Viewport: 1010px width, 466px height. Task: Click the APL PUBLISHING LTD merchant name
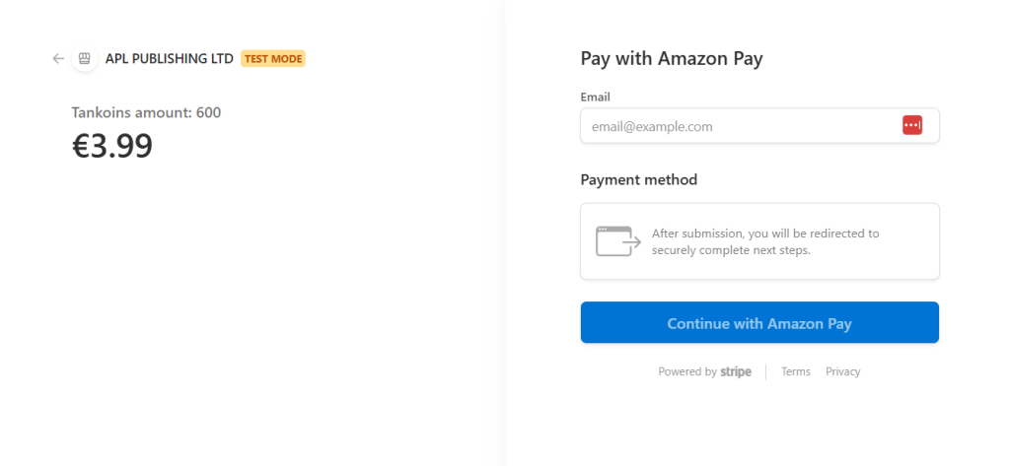[170, 58]
